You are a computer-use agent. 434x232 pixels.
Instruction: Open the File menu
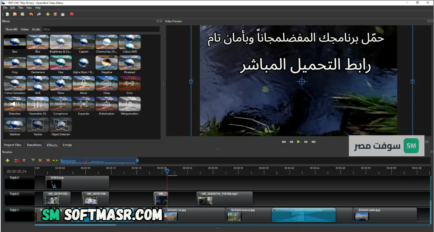5,8
